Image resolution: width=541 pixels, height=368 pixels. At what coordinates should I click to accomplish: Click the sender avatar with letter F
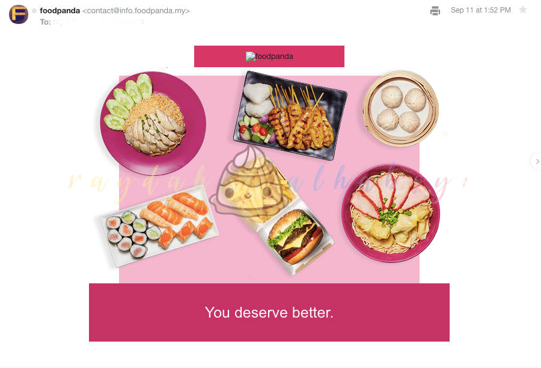(19, 14)
